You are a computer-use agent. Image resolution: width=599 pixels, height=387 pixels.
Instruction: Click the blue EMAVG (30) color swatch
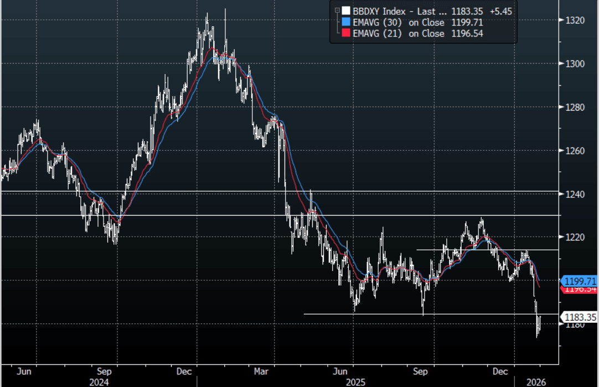[x=345, y=22]
